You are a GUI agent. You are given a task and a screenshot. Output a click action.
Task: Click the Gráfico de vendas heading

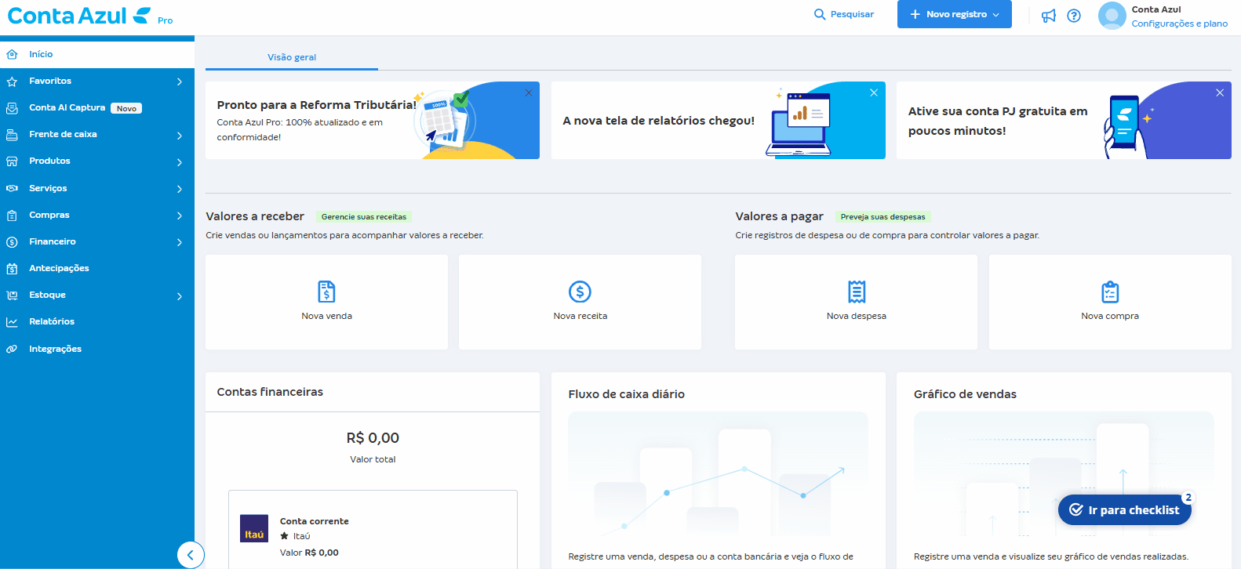click(965, 394)
